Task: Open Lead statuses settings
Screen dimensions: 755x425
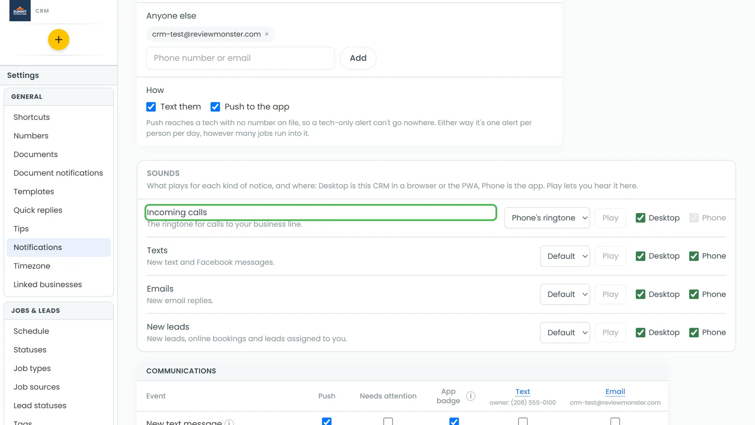Action: (59, 406)
